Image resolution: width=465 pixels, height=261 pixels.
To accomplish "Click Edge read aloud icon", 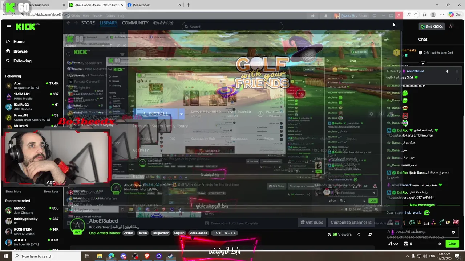I will [x=409, y=14].
